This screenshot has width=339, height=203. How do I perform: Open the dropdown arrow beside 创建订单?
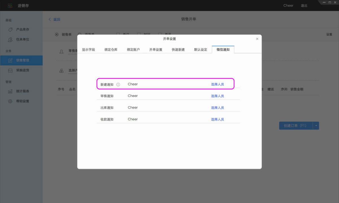click(x=316, y=126)
